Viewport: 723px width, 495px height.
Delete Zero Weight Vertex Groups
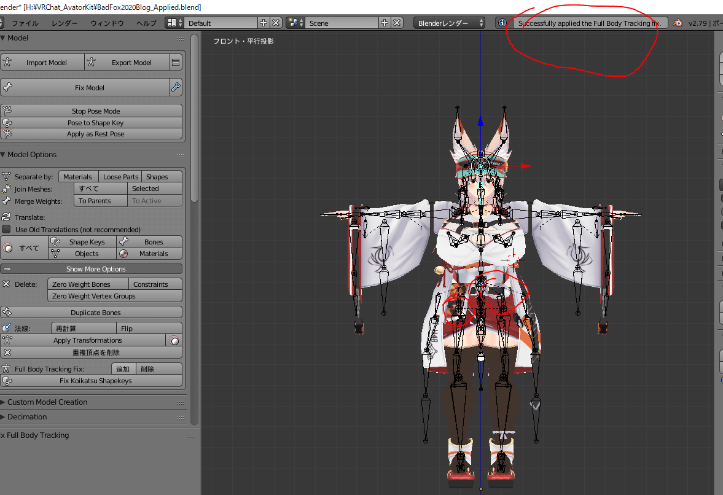click(x=115, y=296)
